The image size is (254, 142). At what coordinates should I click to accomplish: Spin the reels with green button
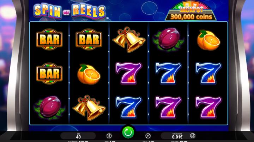[128, 132]
